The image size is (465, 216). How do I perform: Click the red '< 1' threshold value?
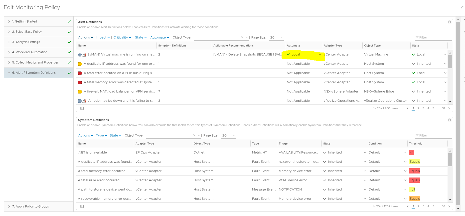[411, 152]
